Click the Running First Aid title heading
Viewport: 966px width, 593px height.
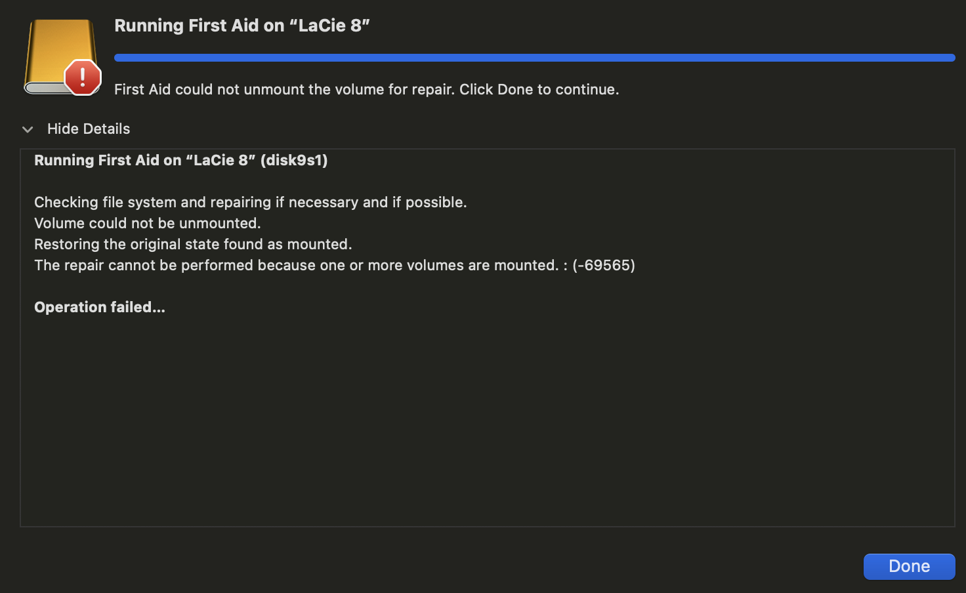click(242, 25)
